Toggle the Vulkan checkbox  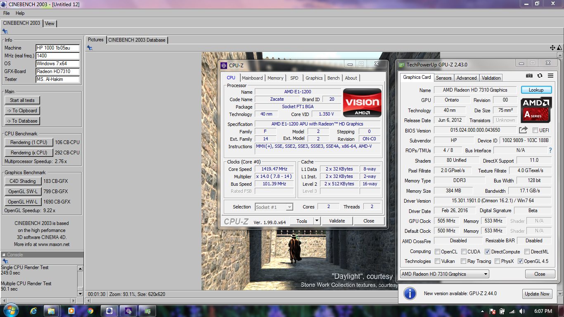pos(437,261)
